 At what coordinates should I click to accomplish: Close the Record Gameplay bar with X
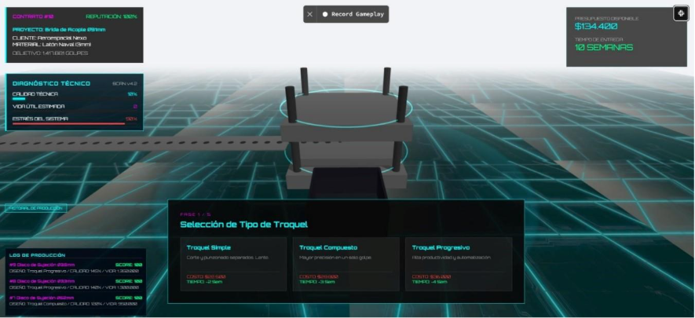point(310,14)
